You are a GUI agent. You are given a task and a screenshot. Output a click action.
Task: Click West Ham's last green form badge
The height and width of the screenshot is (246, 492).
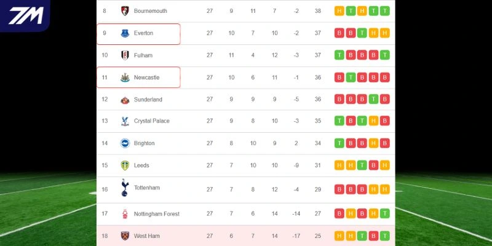(385, 236)
